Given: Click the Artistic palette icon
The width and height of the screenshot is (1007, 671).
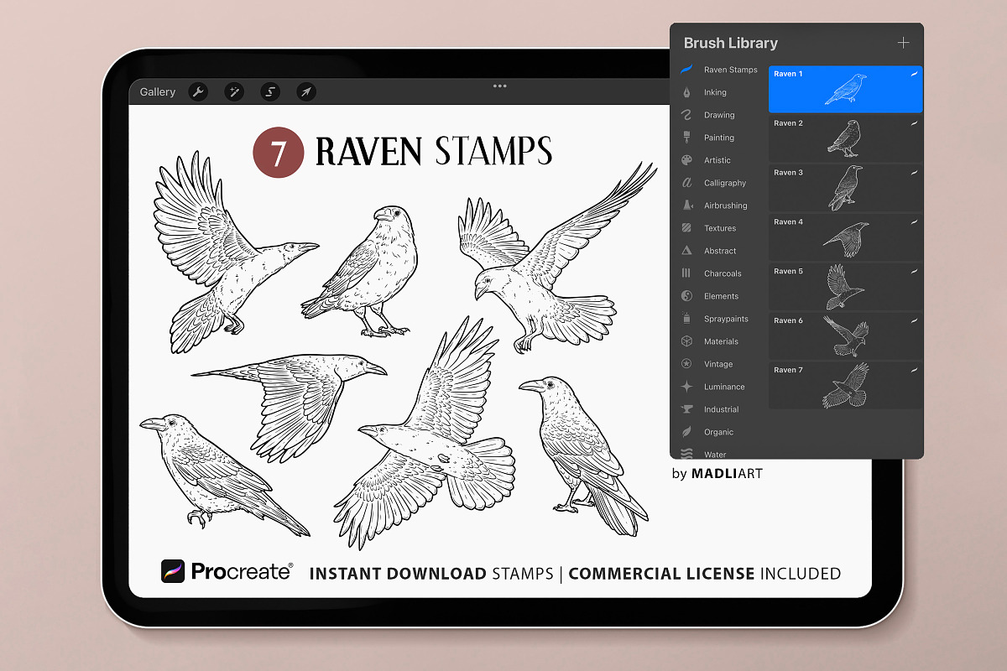Looking at the screenshot, I should (x=686, y=160).
